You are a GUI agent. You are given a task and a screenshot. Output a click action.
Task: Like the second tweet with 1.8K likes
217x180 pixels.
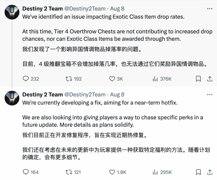click(x=118, y=172)
